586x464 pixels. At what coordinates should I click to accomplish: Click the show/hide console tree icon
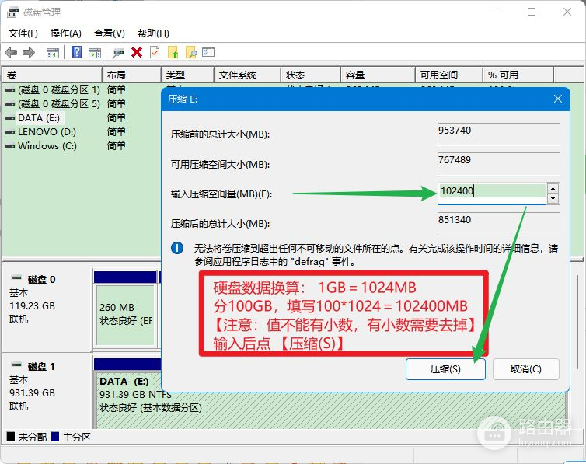[53, 53]
